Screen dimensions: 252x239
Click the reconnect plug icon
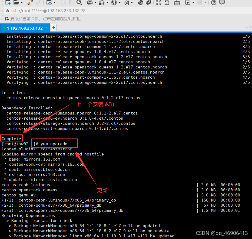30,2
